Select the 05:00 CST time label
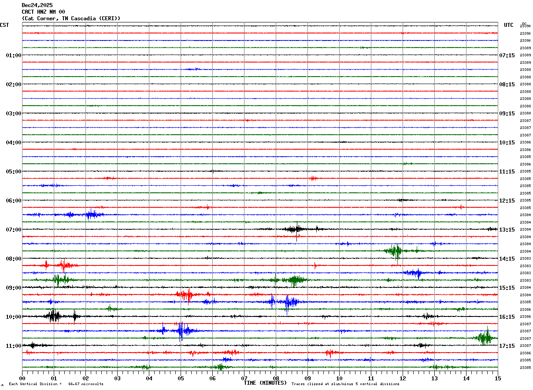The image size is (533, 390). [x=14, y=172]
